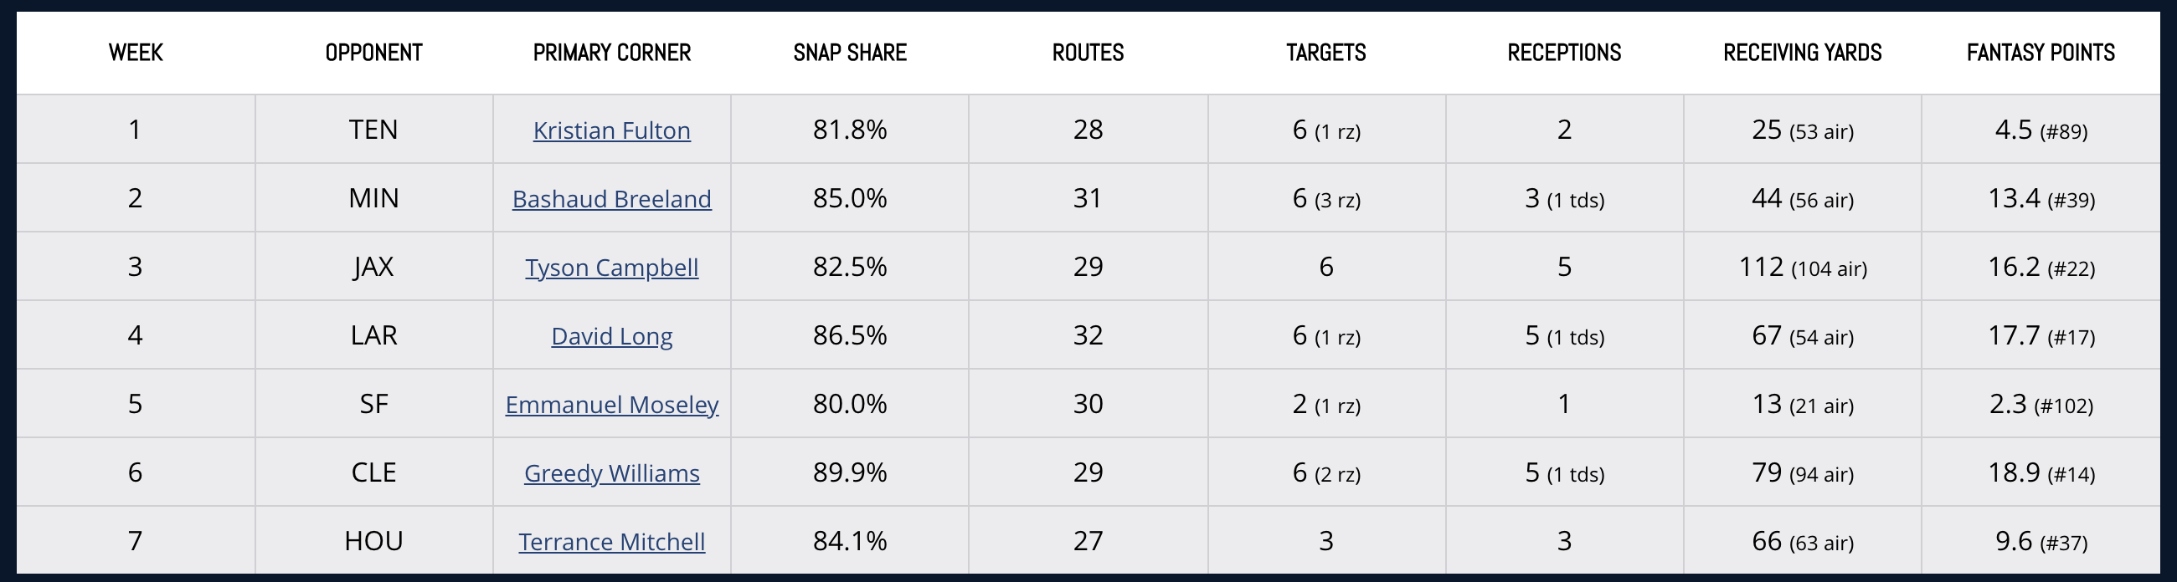
Task: Select the Targets column header
Action: tap(1326, 53)
